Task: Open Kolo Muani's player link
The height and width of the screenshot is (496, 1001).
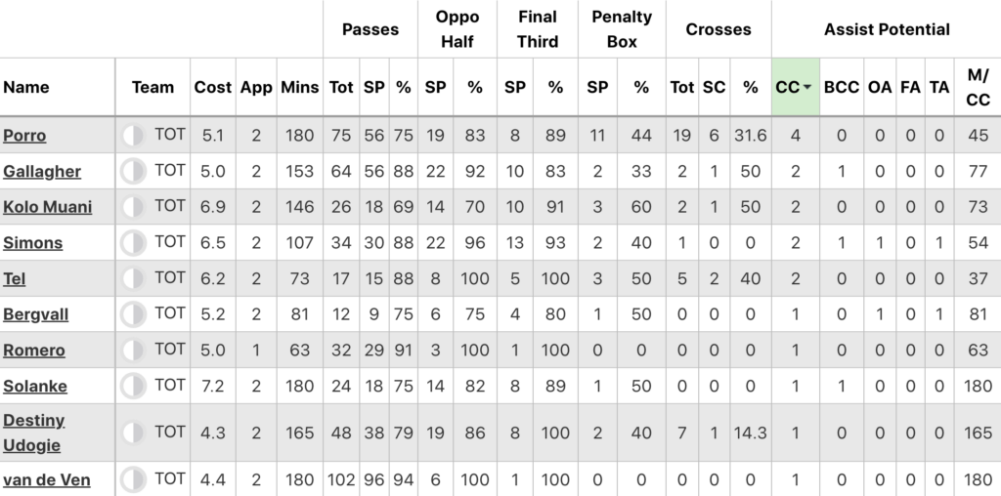Action: tap(47, 207)
